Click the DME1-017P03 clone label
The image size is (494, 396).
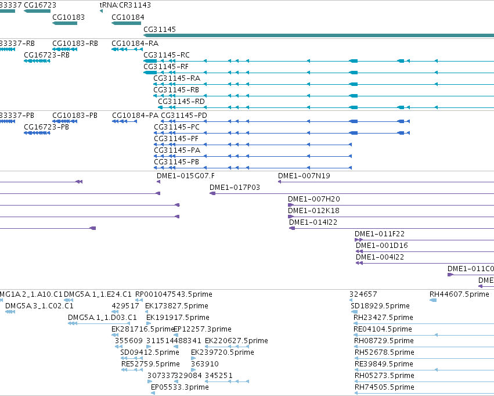[x=235, y=188]
